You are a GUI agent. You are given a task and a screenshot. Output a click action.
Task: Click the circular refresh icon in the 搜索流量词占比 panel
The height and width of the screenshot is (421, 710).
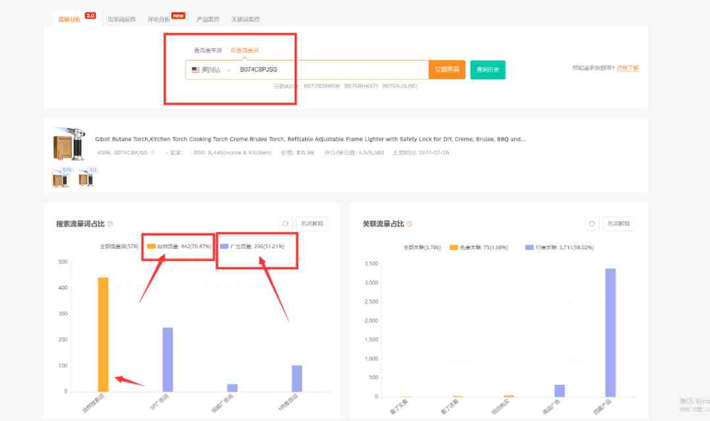(x=285, y=224)
